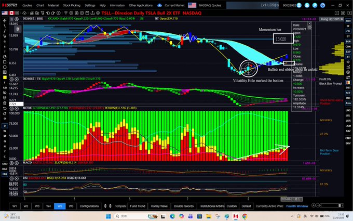
Task: Open the Chart menu
Action: pyautogui.click(x=40, y=5)
